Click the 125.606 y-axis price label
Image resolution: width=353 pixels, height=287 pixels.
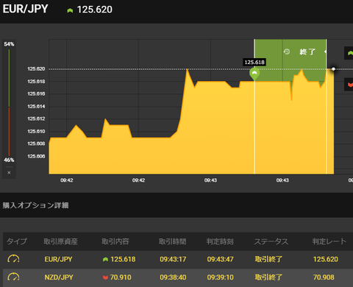coord(36,156)
